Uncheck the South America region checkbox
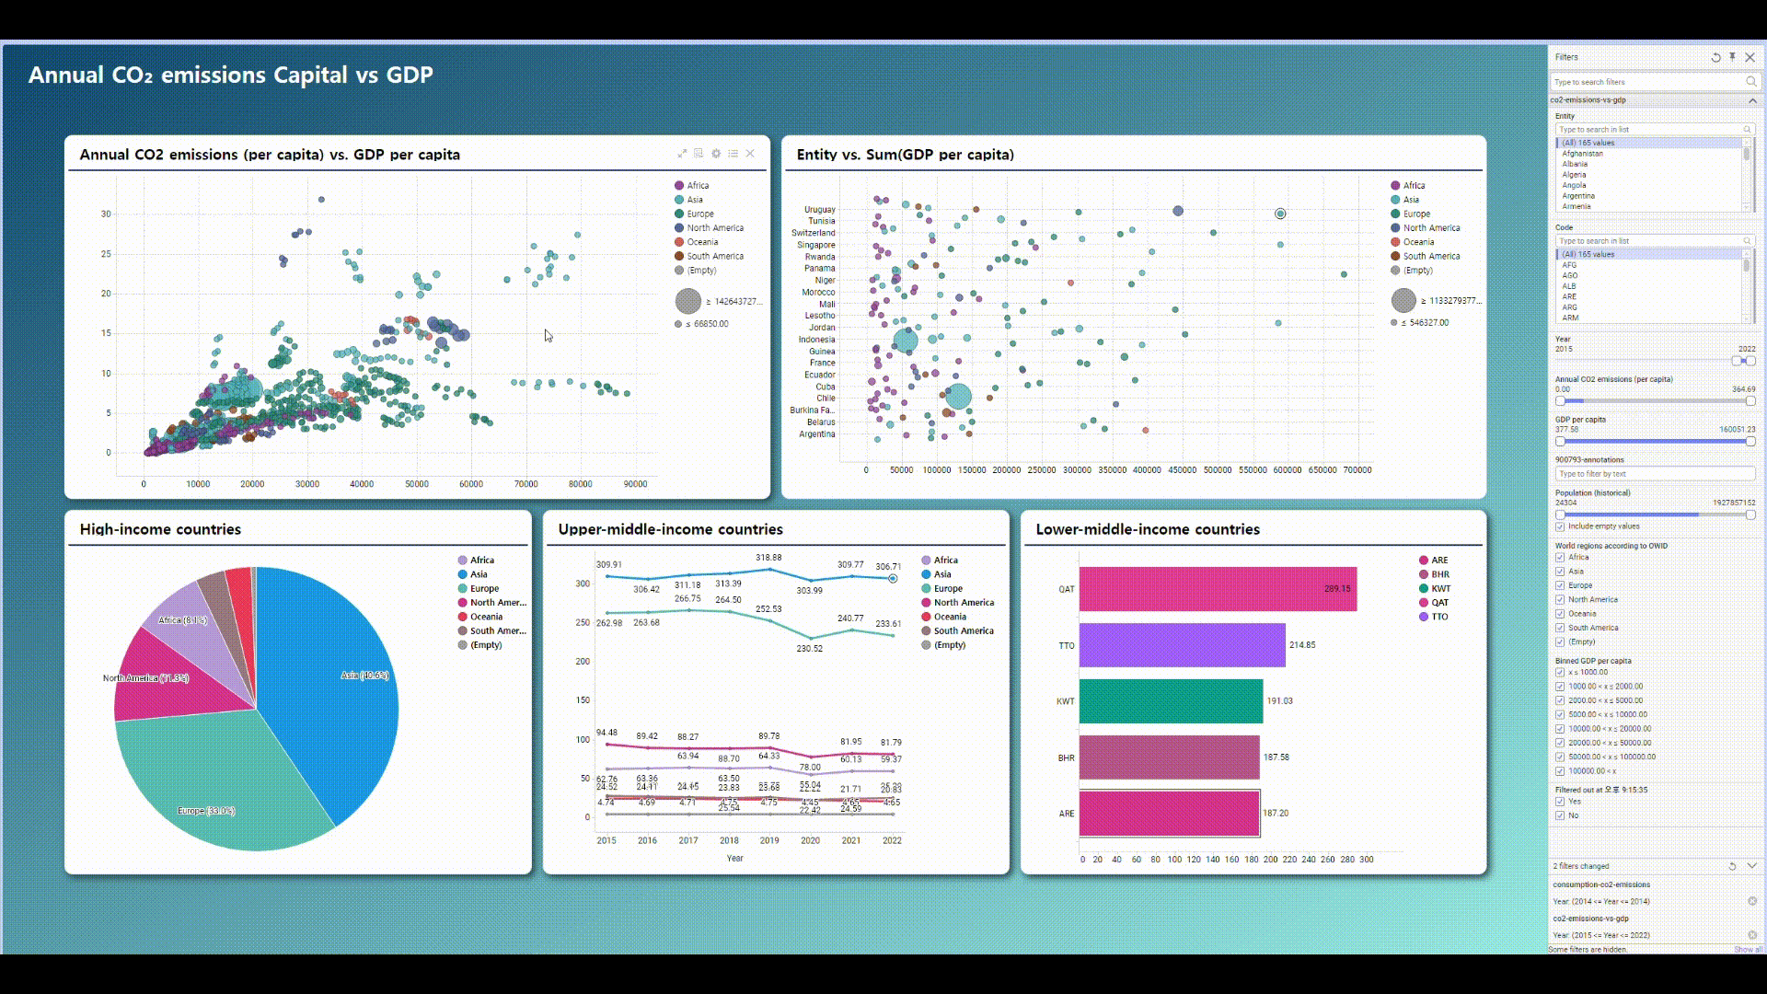 pyautogui.click(x=1560, y=628)
